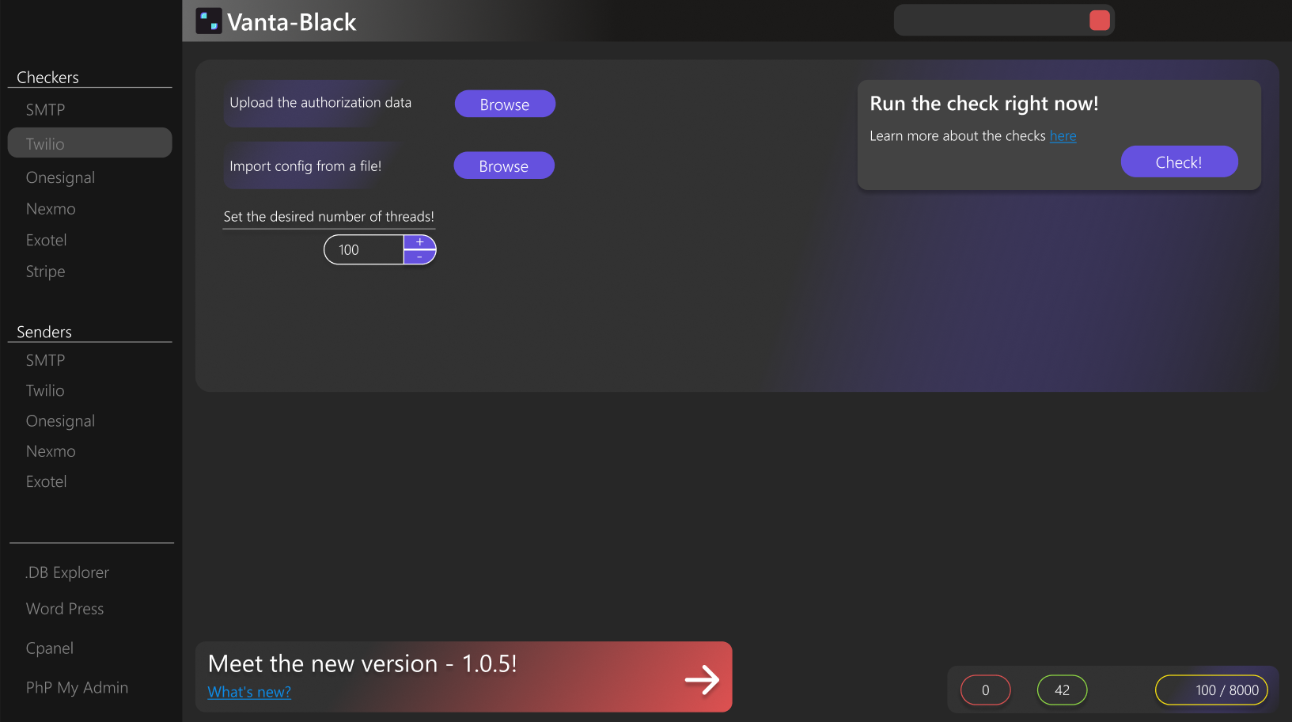
Task: Click the red counter badge showing 0
Action: [x=985, y=690]
